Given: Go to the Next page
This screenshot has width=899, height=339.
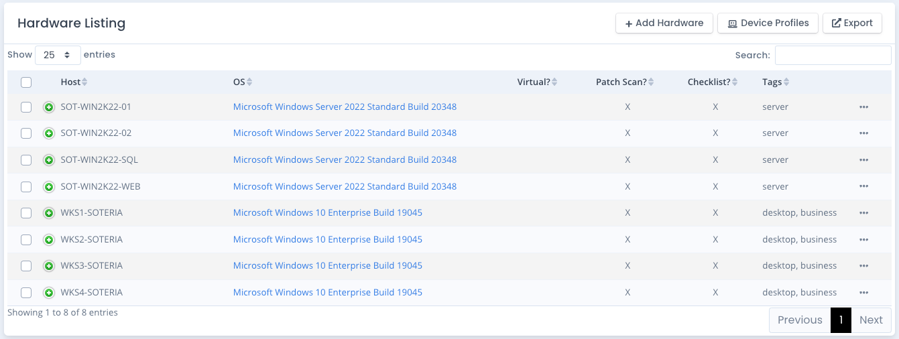Looking at the screenshot, I should point(871,320).
